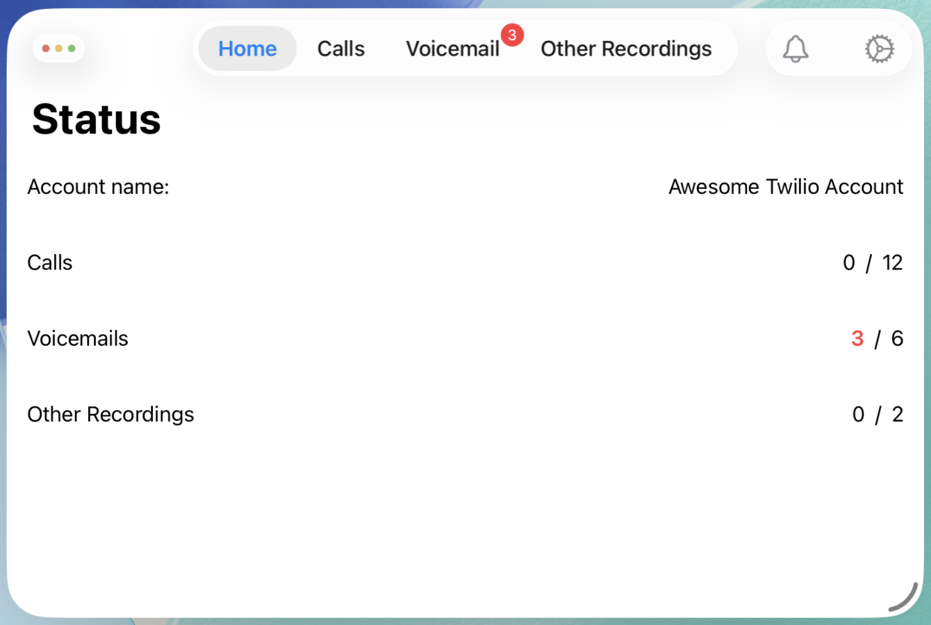Screen dimensions: 931x625
Task: Click the green maximize window dot
Action: [x=72, y=49]
